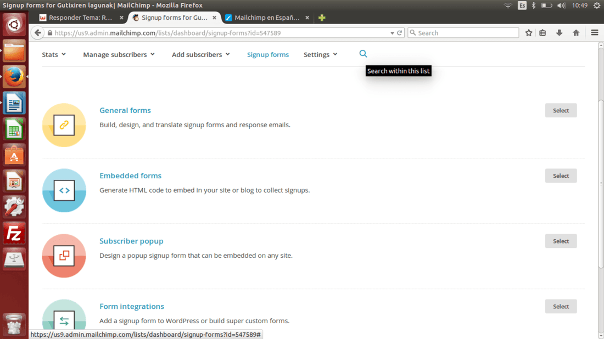Open Ubuntu Dash from the launcher
The image size is (604, 339).
click(14, 25)
